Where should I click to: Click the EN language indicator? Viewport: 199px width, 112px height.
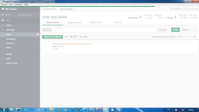[x=169, y=110]
